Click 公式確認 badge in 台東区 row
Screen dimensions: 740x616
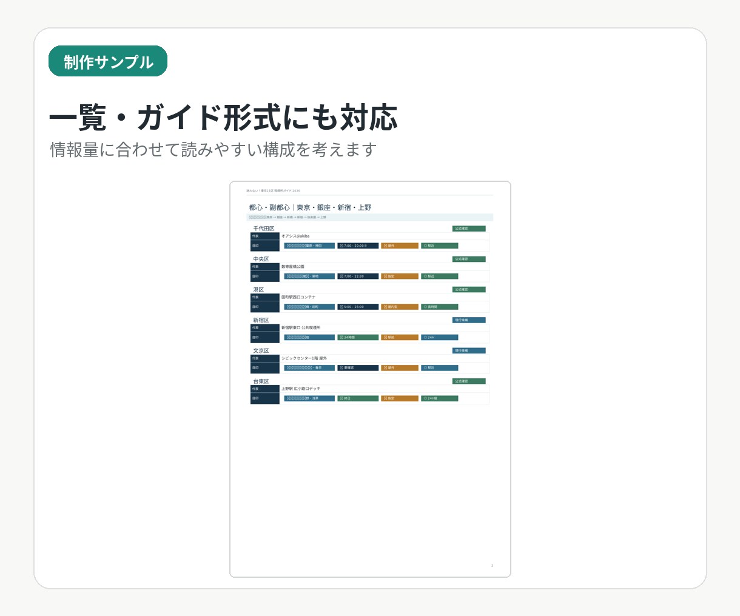pos(469,381)
